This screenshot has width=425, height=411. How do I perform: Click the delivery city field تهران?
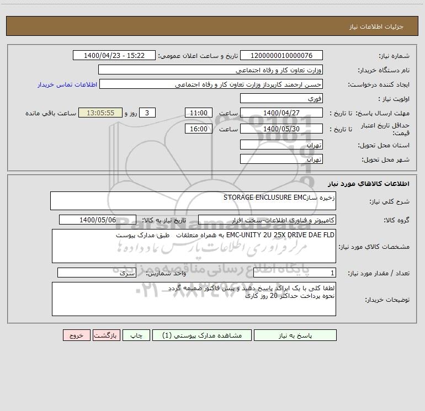281,159
